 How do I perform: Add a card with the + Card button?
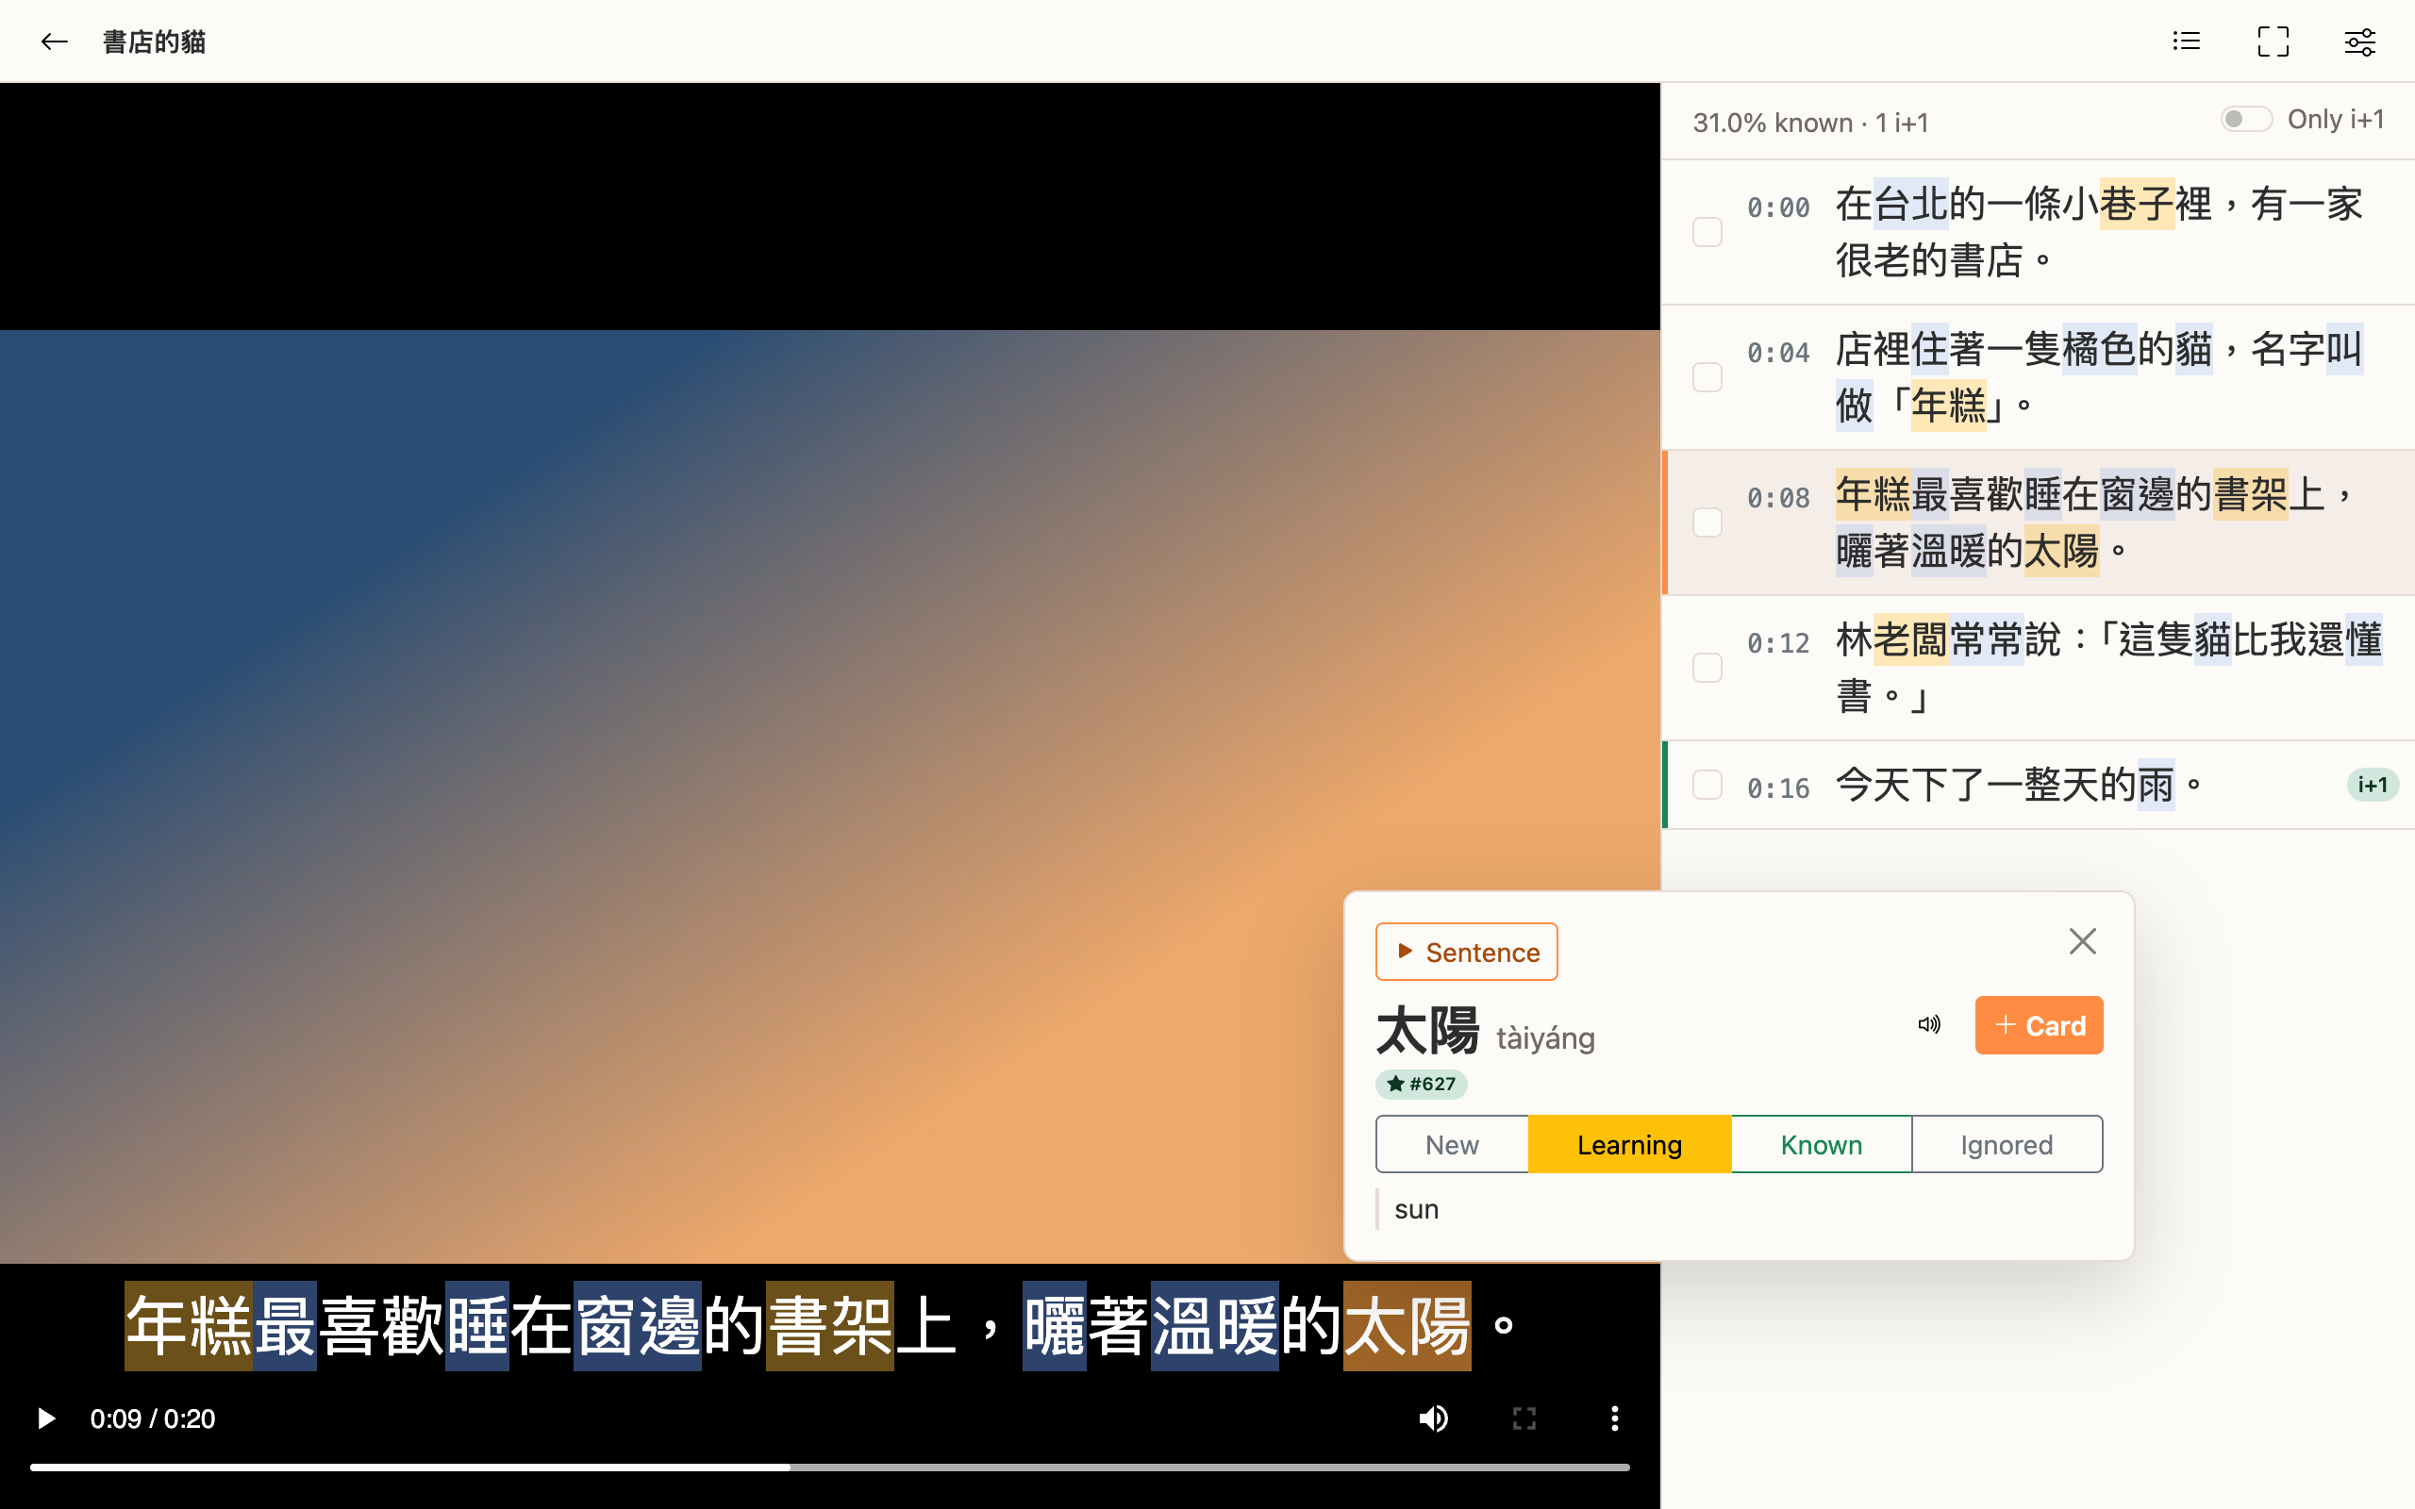(2039, 1025)
